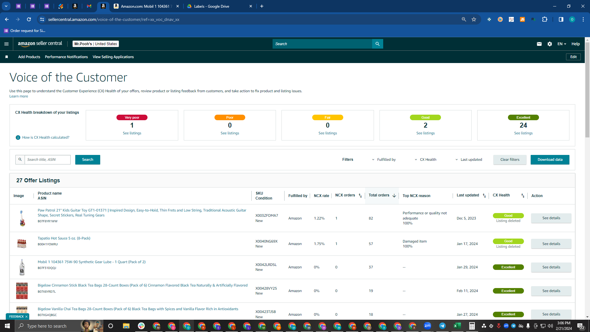This screenshot has height=332, width=590.
Task: Click the Clear filters button
Action: pyautogui.click(x=510, y=160)
